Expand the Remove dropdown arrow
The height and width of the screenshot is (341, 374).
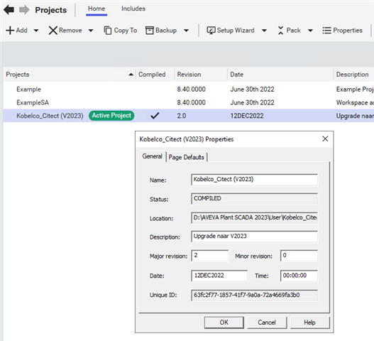coord(91,31)
